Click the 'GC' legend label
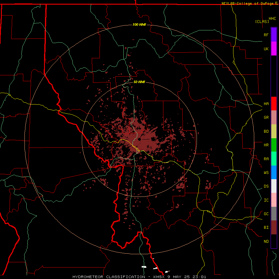This screenshot has height=279, width=279. click(x=266, y=214)
